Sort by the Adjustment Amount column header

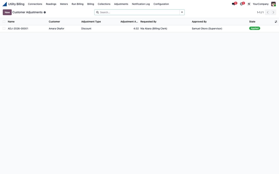point(129,22)
